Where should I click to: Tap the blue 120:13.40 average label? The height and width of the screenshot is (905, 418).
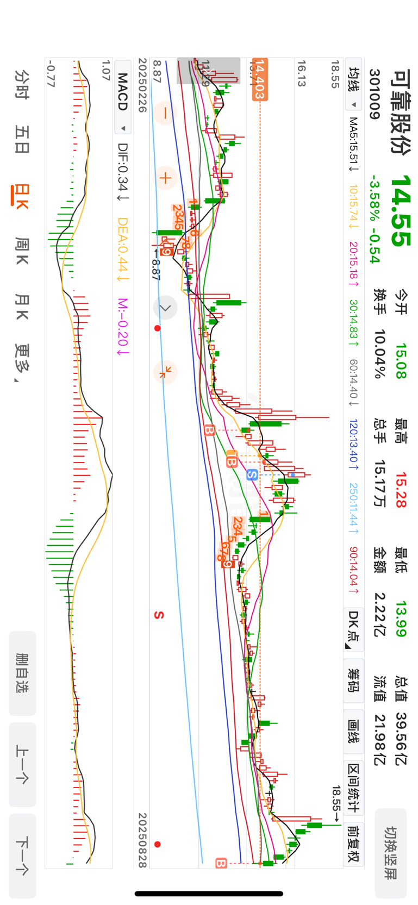click(354, 444)
